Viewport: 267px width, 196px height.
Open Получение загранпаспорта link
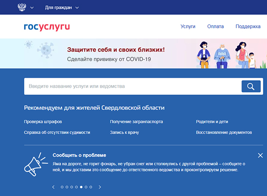[137, 122]
